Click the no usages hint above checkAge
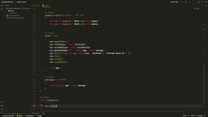Screen dimensions: 208x117 (49, 77)
